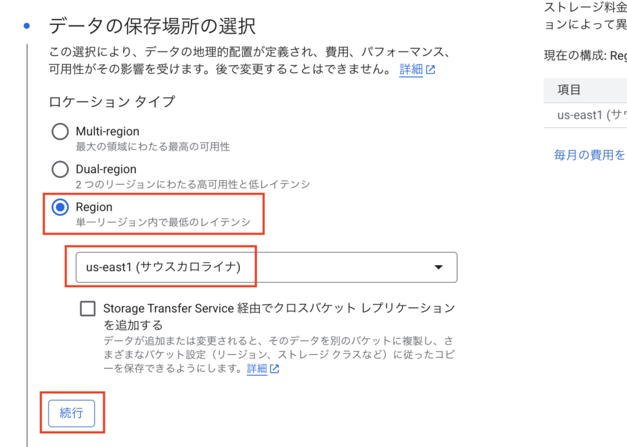Open the 詳細 link after the location description

tap(411, 69)
